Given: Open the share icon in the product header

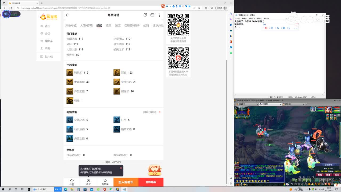Looking at the screenshot, I should 145,15.
